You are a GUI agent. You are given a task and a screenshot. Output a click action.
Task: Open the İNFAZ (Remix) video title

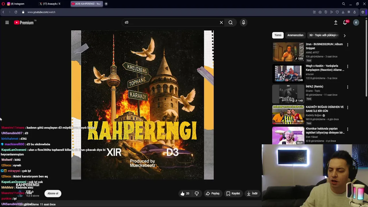(x=315, y=87)
